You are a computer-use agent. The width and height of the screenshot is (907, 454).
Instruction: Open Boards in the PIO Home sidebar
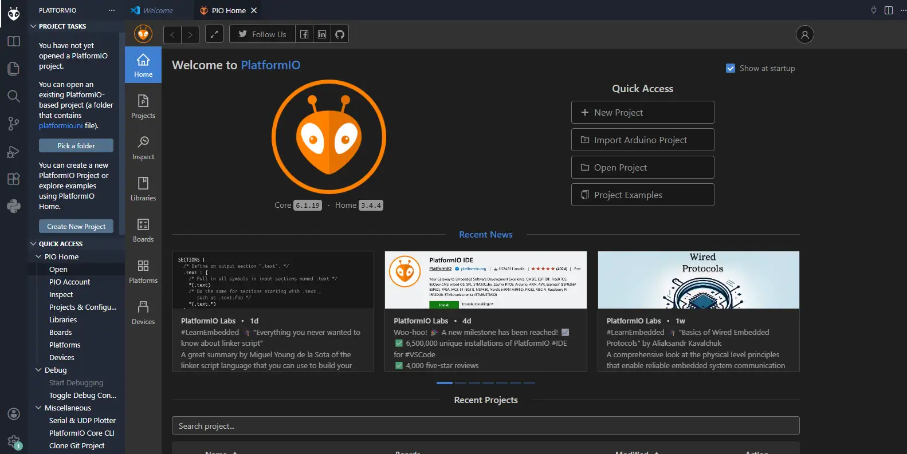tap(143, 230)
